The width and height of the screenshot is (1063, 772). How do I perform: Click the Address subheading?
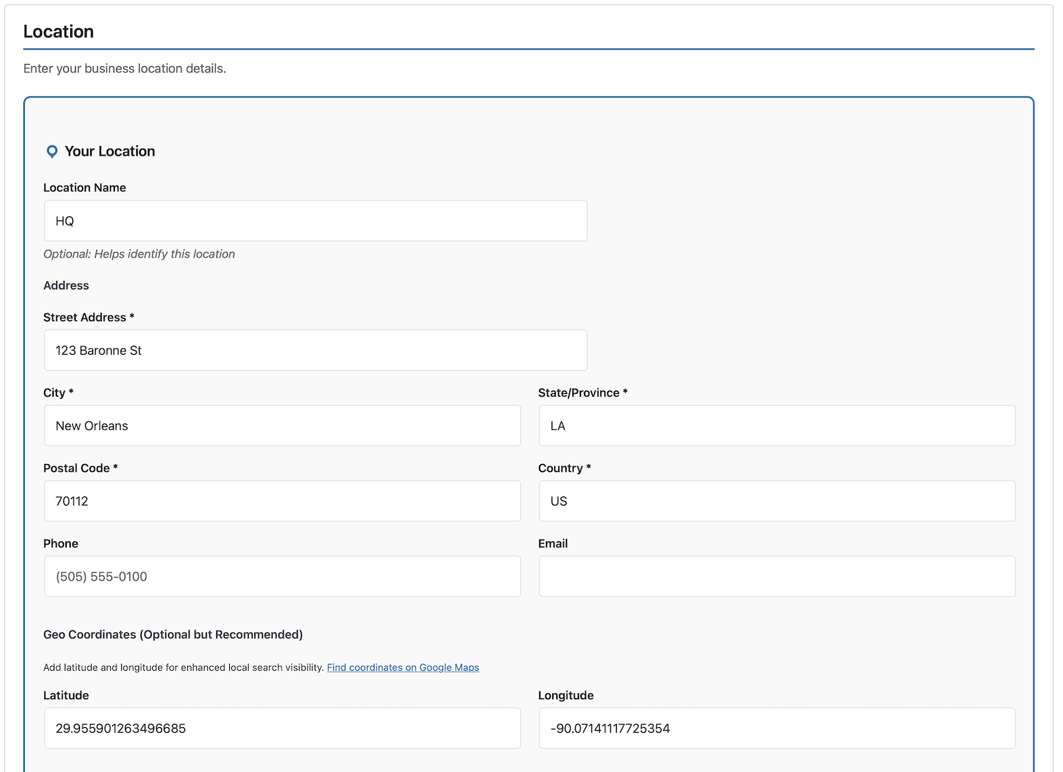pyautogui.click(x=66, y=286)
